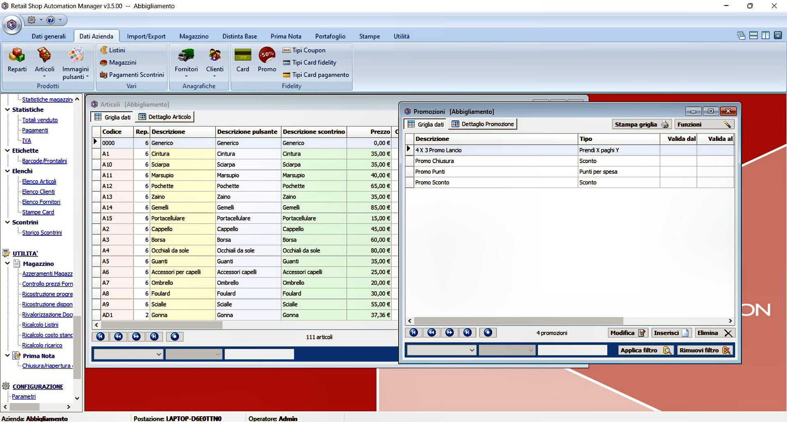Open first filter combo box in Articoli
The image size is (787, 422).
click(x=128, y=354)
